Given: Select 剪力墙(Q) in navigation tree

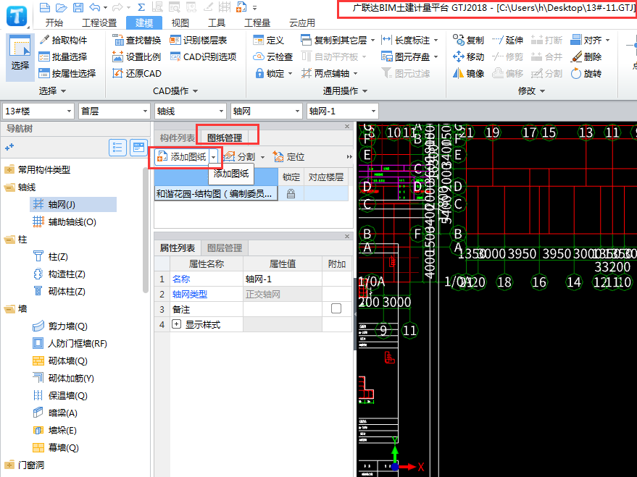Looking at the screenshot, I should 60,326.
